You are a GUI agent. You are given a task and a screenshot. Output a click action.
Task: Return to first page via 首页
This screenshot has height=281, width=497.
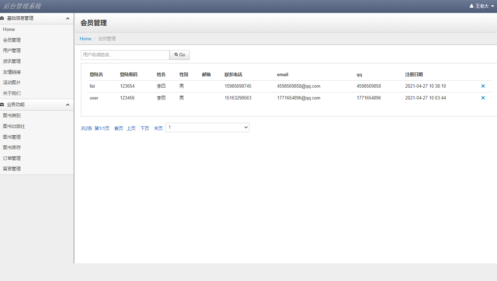[118, 128]
